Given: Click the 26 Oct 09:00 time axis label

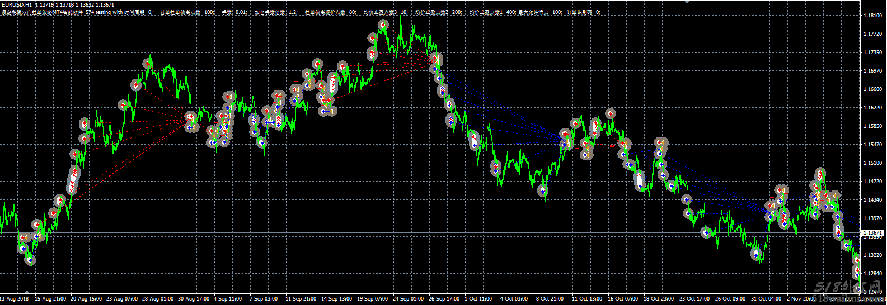Looking at the screenshot, I should point(730,299).
